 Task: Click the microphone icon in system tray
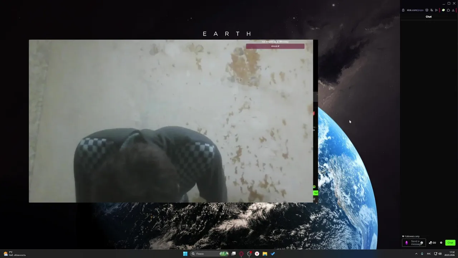point(422,254)
